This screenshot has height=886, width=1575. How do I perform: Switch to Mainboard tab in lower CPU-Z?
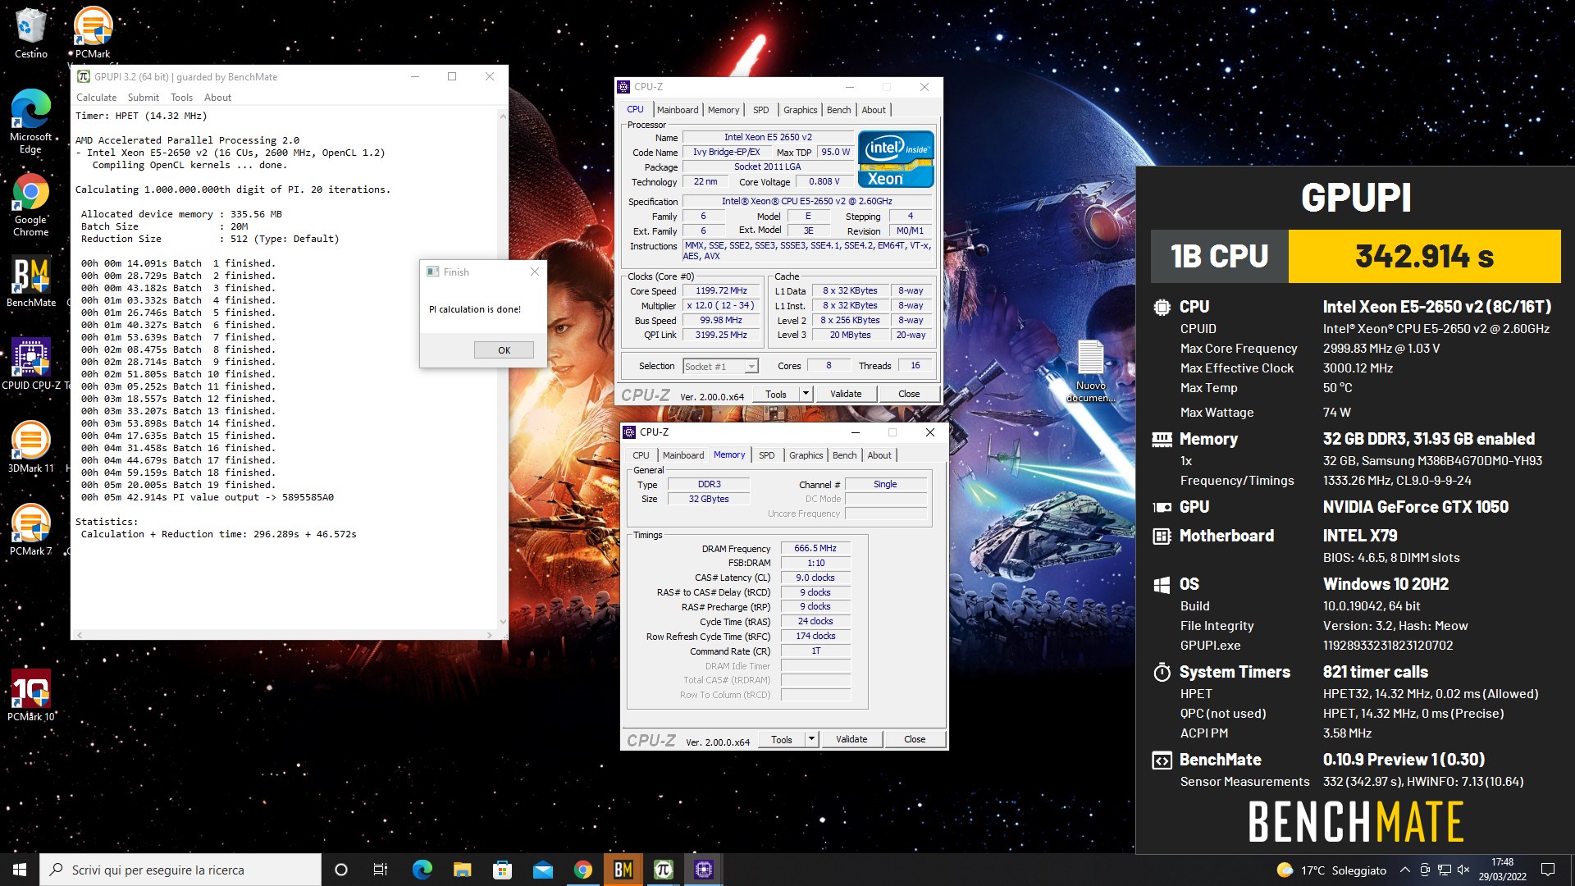(x=683, y=455)
